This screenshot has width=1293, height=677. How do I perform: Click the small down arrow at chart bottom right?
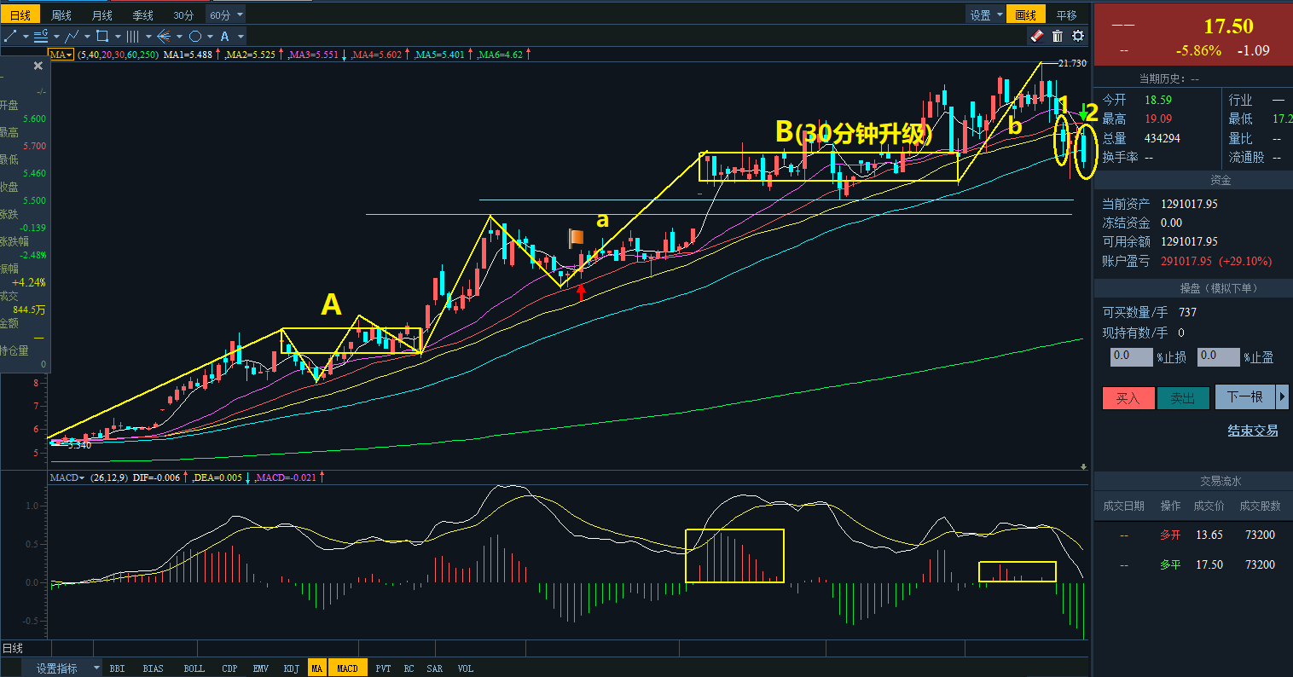coord(1083,466)
